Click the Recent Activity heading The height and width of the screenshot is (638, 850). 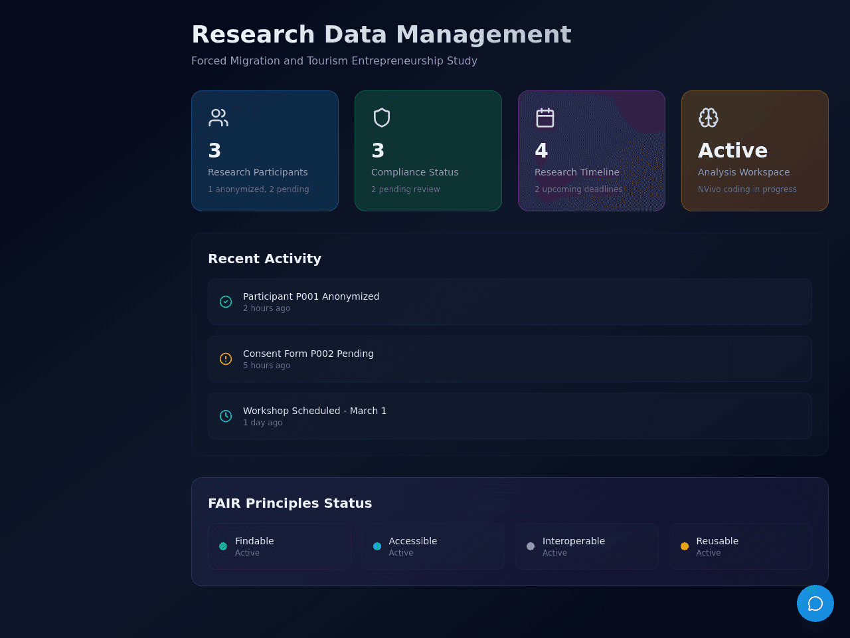coord(264,259)
